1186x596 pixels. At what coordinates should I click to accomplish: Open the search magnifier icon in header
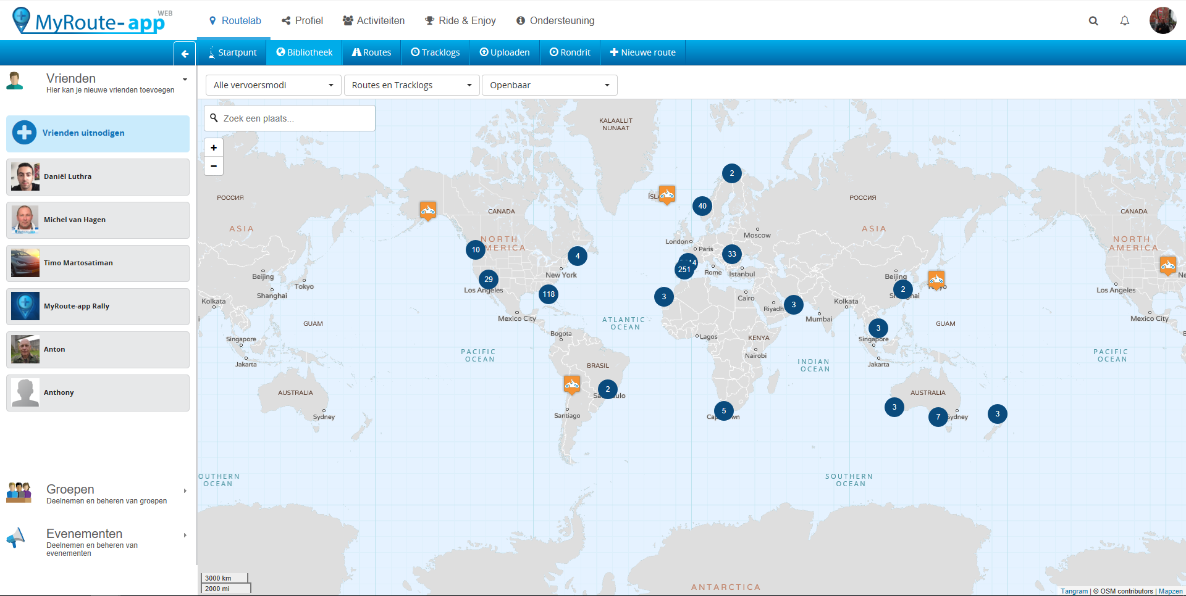[1093, 21]
